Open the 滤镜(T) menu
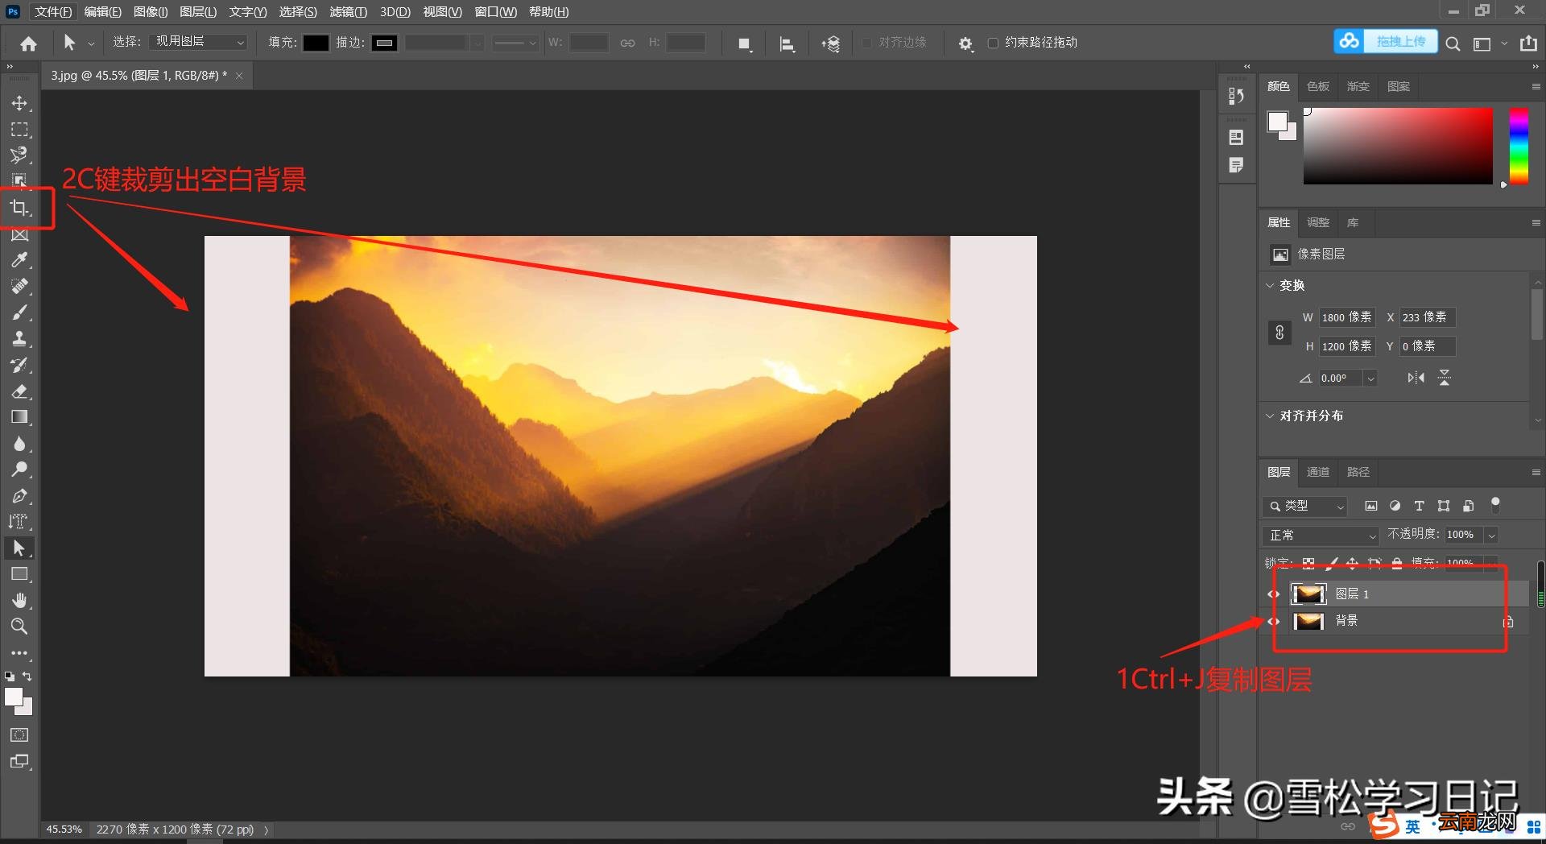This screenshot has width=1546, height=844. coord(348,11)
